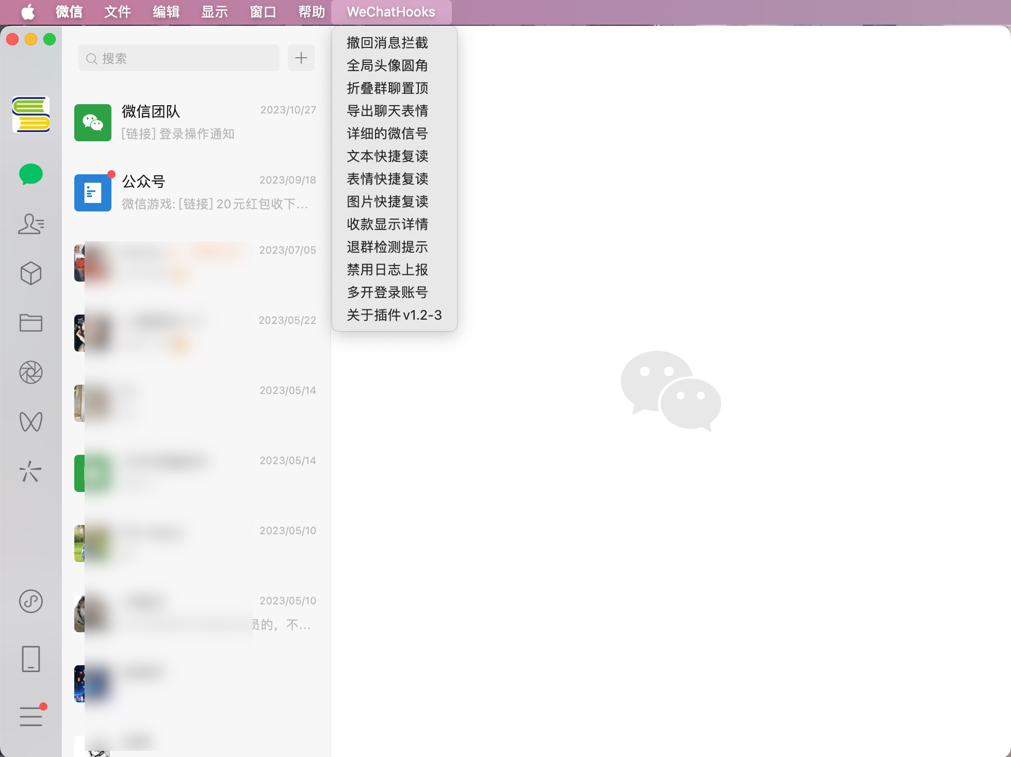
Task: Click the phone icon in sidebar
Action: (x=31, y=659)
